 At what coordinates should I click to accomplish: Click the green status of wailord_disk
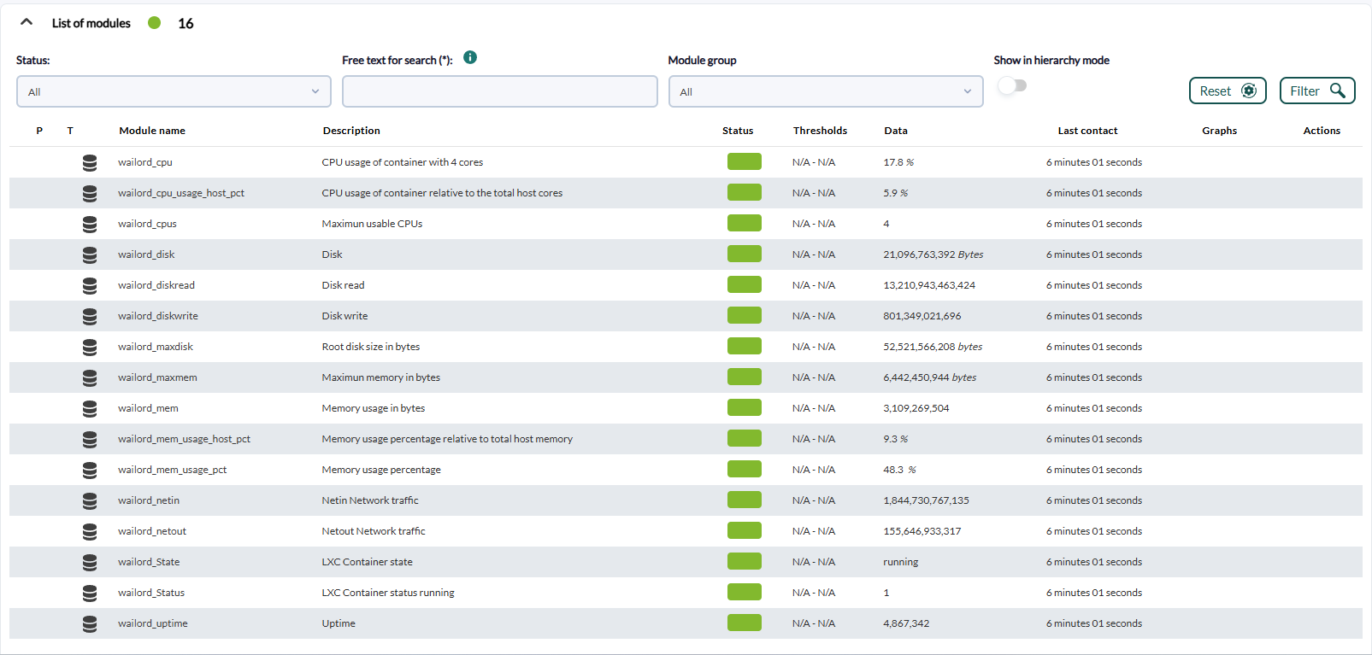pyautogui.click(x=745, y=254)
